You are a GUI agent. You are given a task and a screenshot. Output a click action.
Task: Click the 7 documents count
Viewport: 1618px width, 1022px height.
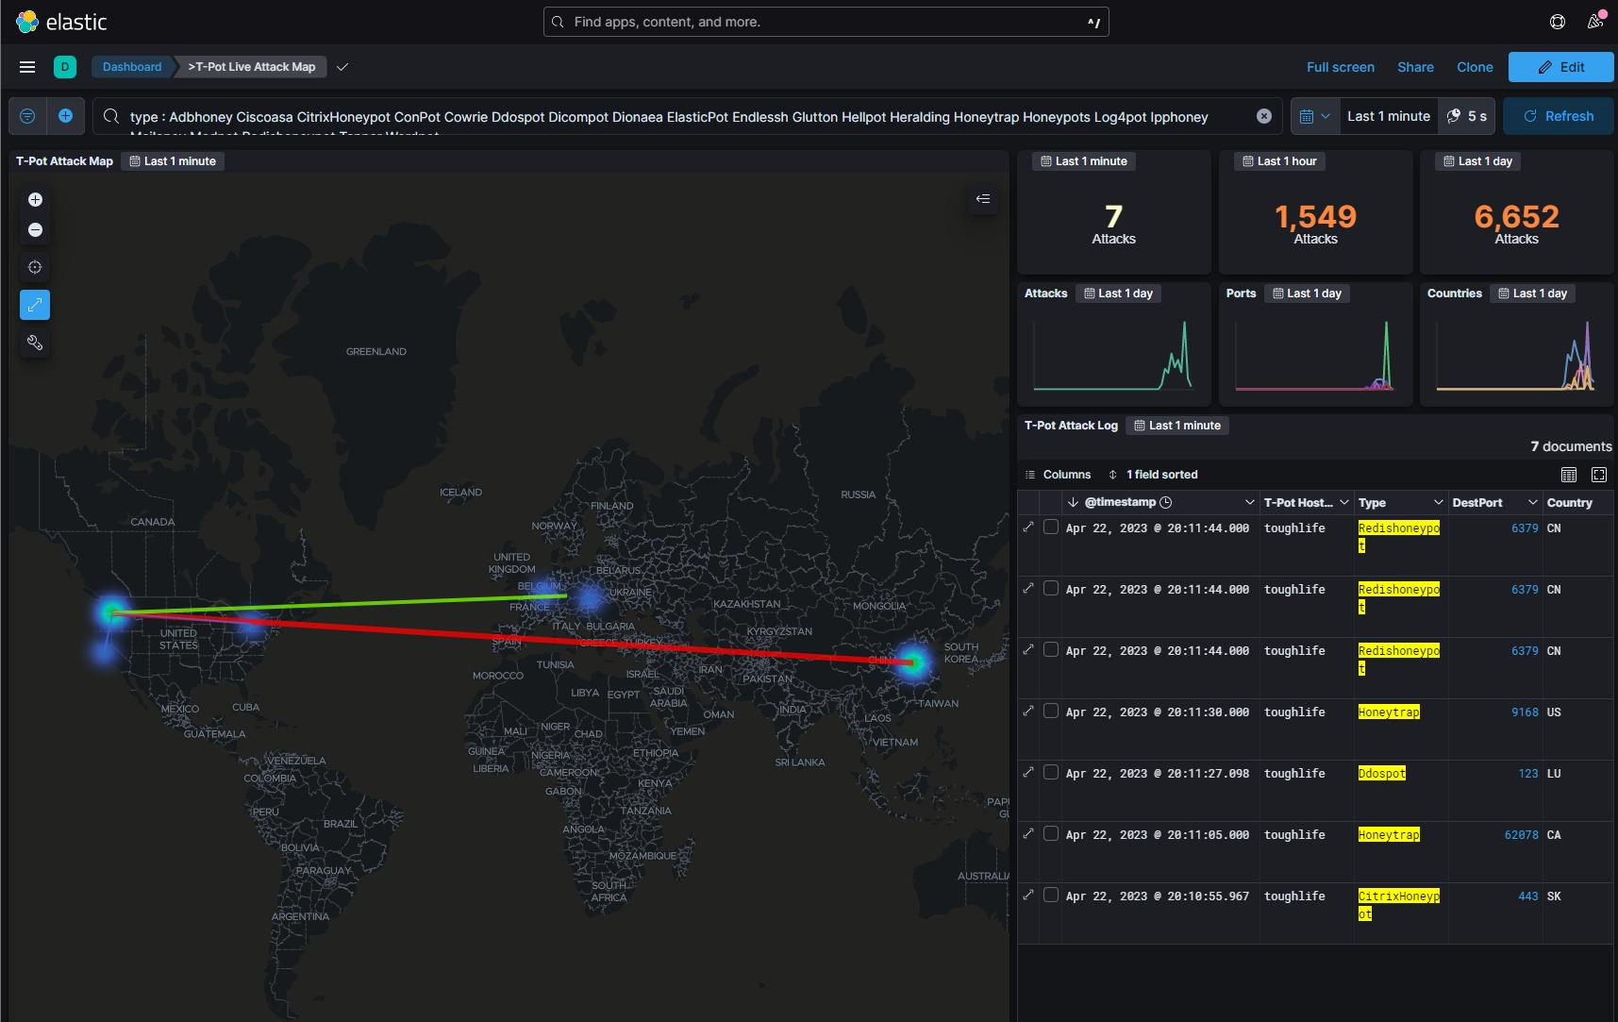(1571, 446)
